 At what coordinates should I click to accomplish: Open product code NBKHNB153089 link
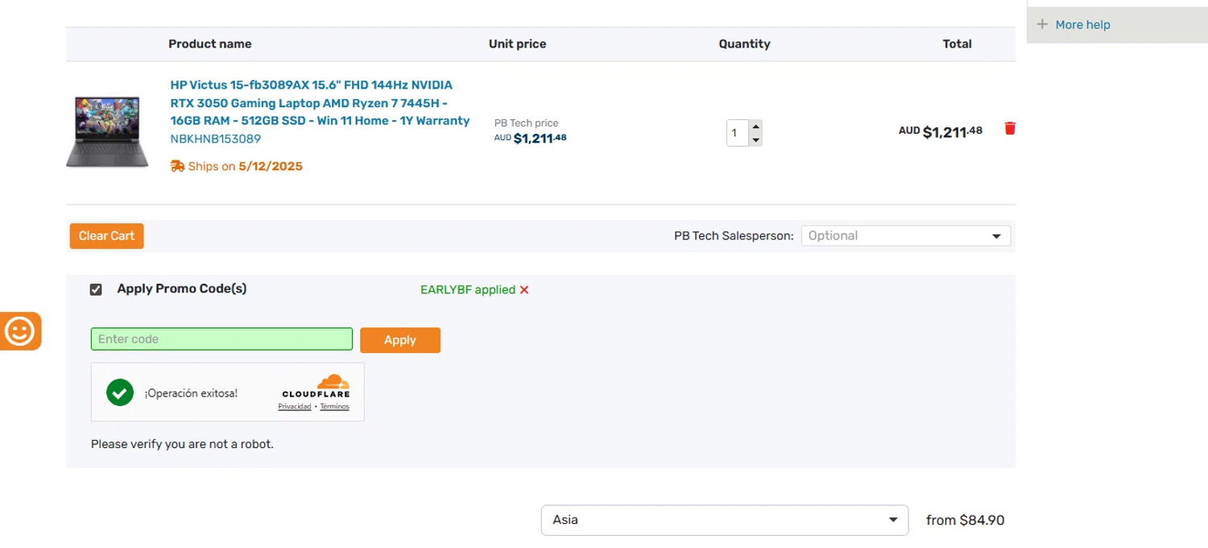tap(215, 139)
